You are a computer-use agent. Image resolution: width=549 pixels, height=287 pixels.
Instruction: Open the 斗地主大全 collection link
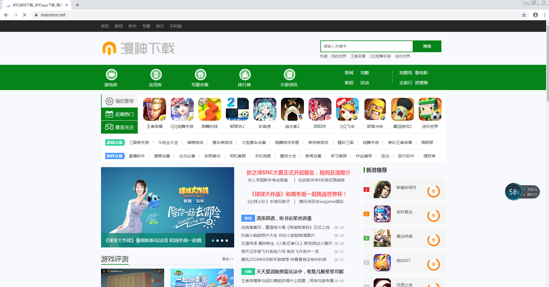click(x=168, y=142)
